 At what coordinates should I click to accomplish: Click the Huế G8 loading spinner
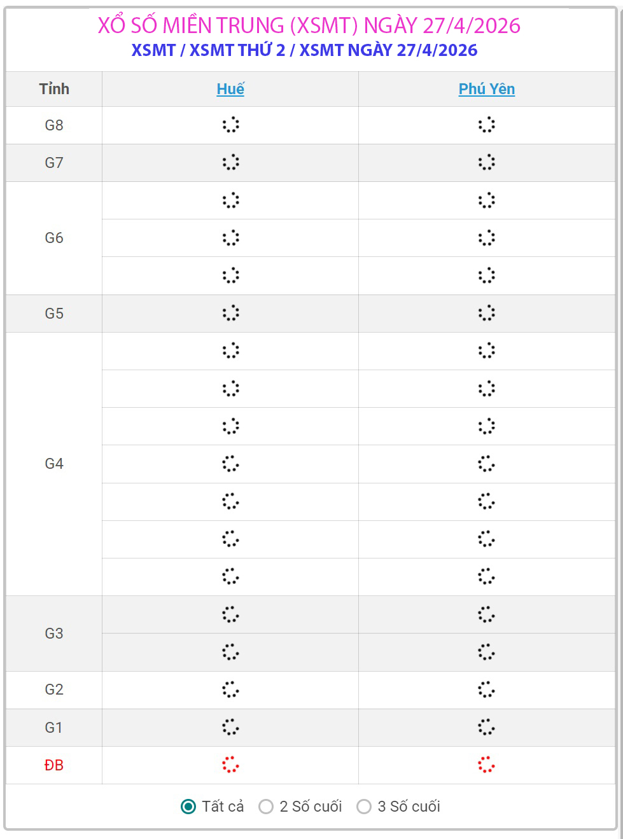[x=230, y=125]
